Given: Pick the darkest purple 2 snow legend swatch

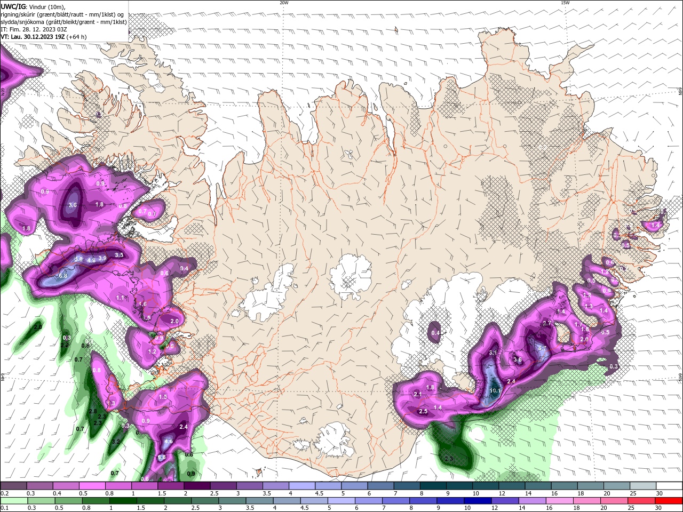Looking at the screenshot, I should tap(197, 486).
